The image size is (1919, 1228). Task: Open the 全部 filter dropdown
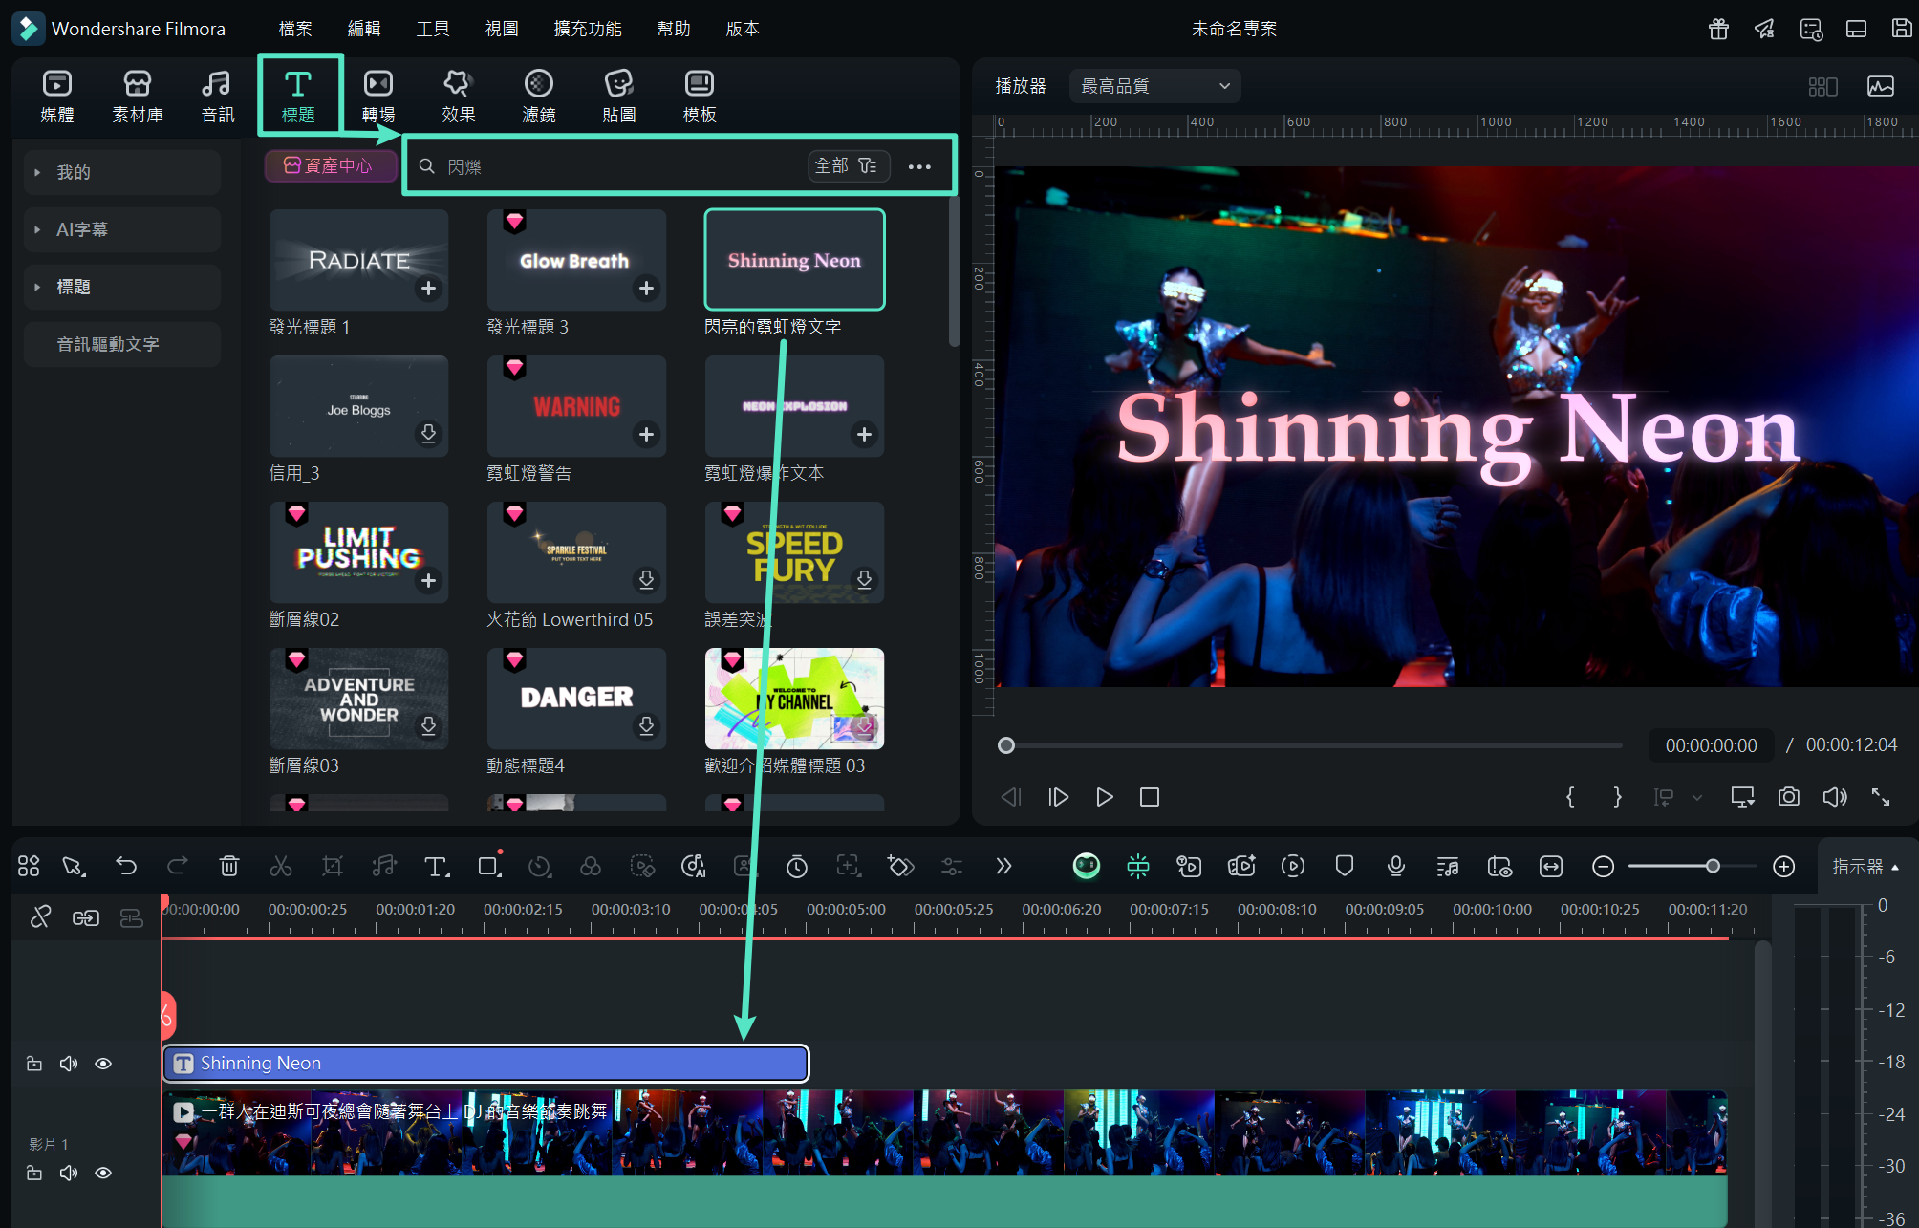(x=847, y=166)
